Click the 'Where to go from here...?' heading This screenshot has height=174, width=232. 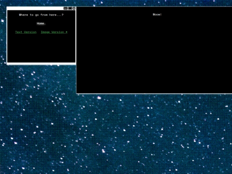41,15
